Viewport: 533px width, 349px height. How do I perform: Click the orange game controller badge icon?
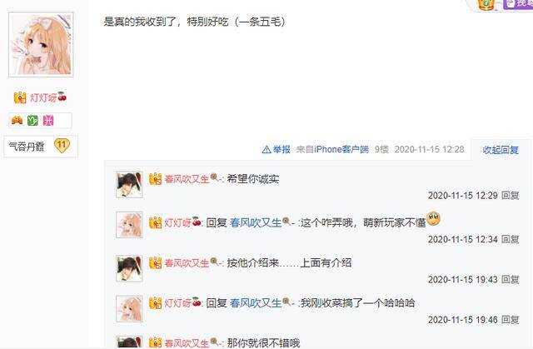(17, 120)
